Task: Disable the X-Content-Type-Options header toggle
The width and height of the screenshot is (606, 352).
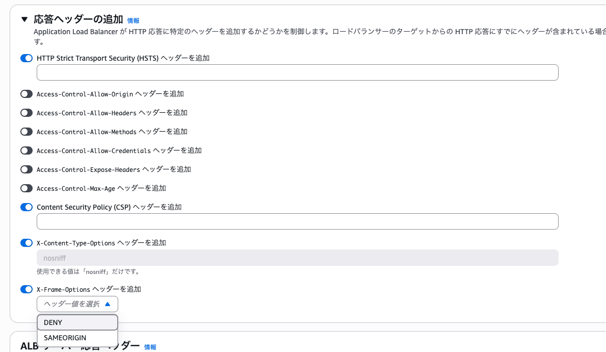Action: (x=27, y=243)
